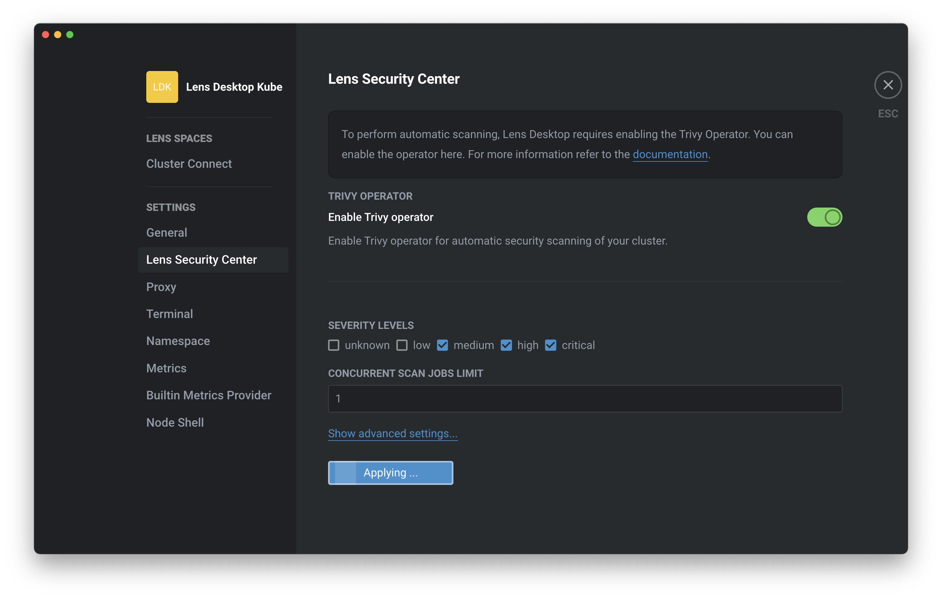Image resolution: width=942 pixels, height=599 pixels.
Task: Open Cluster Connect in sidebar
Action: coord(189,164)
